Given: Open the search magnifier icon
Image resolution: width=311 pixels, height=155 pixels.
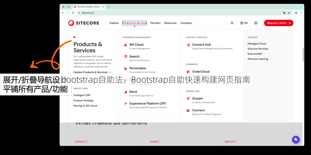Looking at the screenshot, I should click(232, 23).
